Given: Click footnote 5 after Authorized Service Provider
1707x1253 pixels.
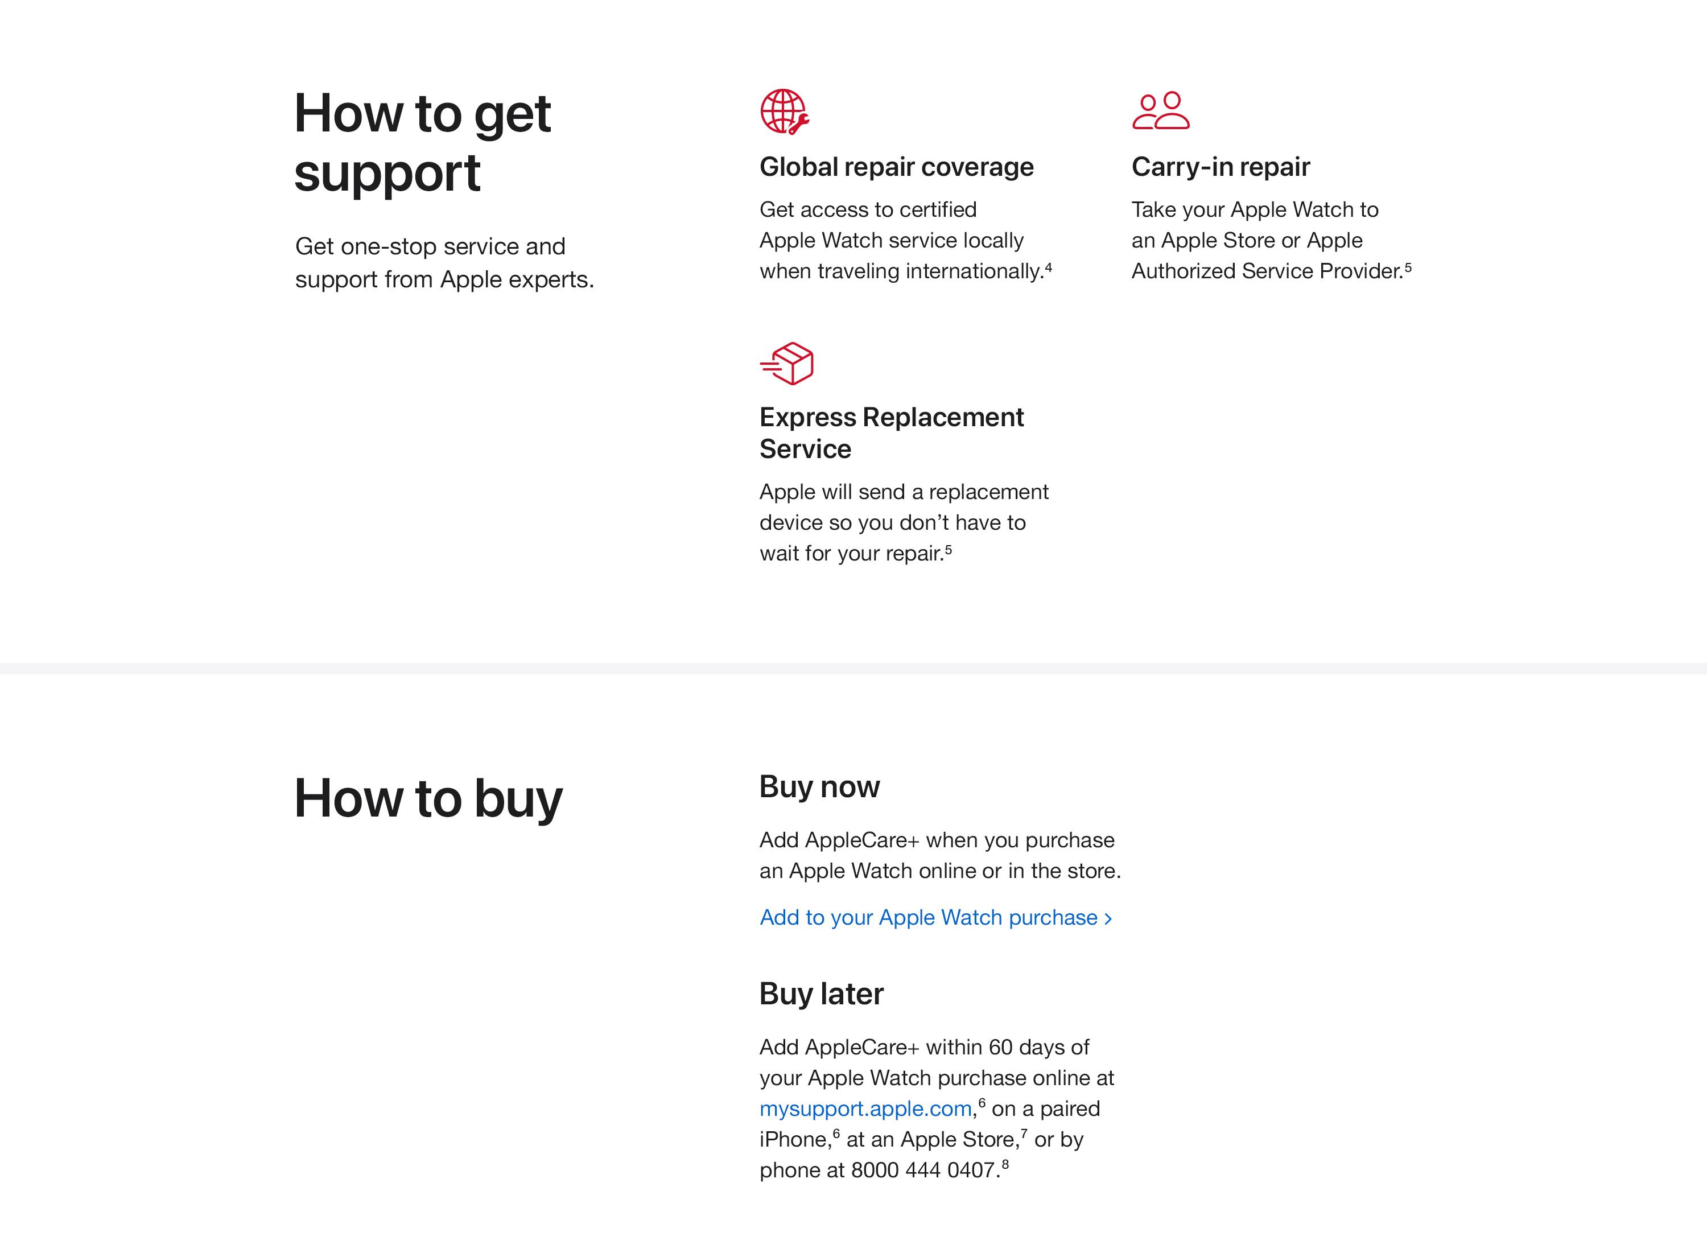Looking at the screenshot, I should [1408, 266].
